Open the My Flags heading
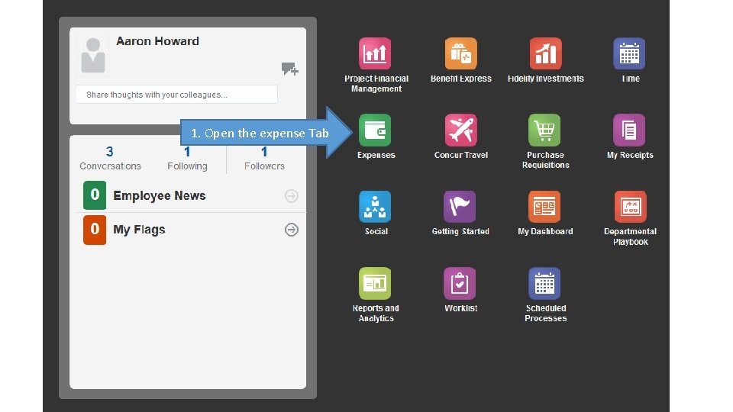Screen dimensions: 733x412 pos(139,230)
